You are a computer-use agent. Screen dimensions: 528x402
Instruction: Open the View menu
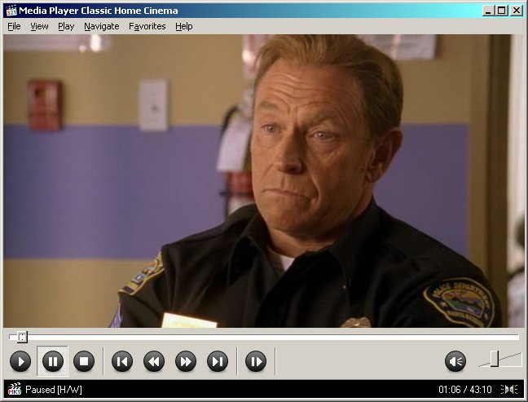[x=39, y=26]
